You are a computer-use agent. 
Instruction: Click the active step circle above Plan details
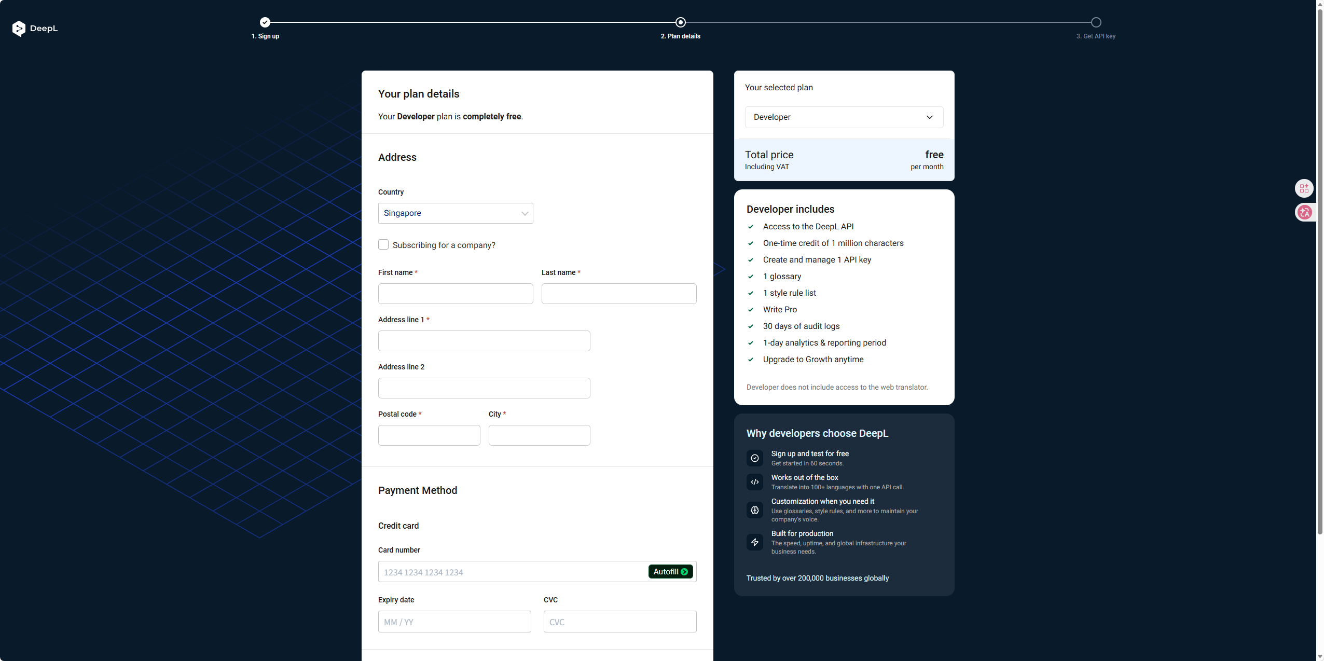(x=681, y=22)
